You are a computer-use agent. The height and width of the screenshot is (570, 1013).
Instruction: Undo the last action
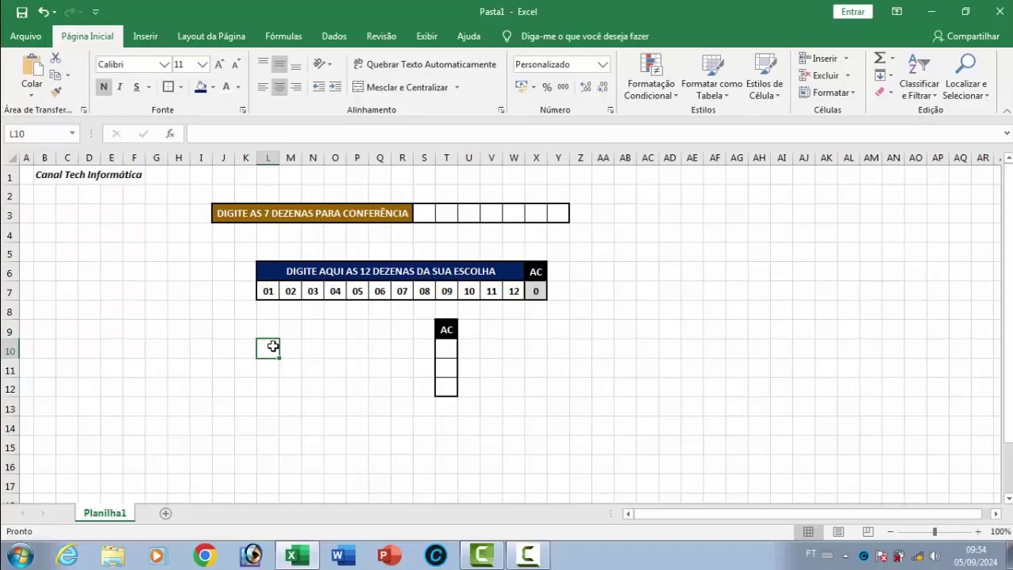point(44,12)
